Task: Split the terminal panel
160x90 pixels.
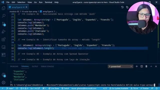Action: coord(142,66)
